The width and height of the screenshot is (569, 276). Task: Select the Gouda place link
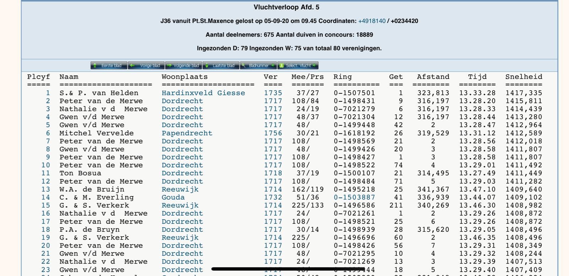[x=173, y=197]
